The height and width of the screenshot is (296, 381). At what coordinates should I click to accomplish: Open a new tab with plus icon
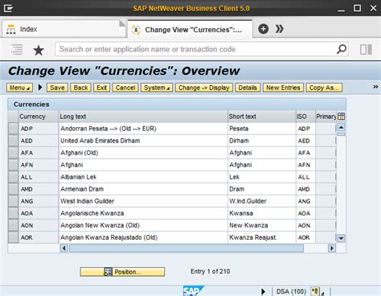click(x=263, y=29)
